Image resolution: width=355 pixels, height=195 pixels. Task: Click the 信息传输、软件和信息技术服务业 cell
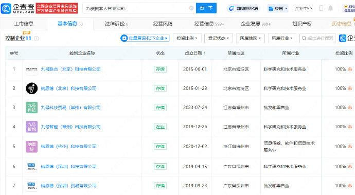coord(289,147)
